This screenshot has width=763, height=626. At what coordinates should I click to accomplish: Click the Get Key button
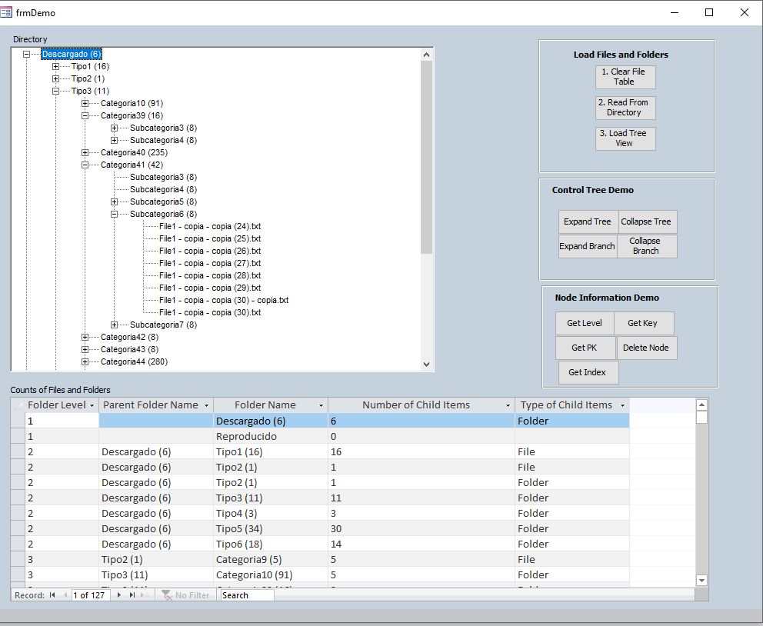click(644, 324)
